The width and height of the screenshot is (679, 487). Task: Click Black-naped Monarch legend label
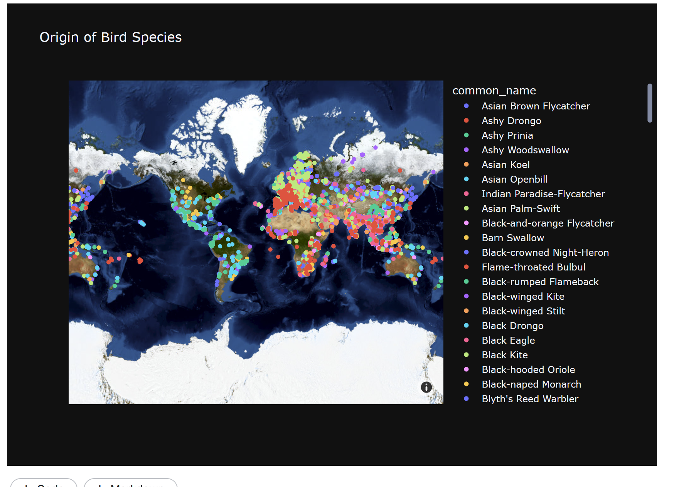[x=531, y=384]
